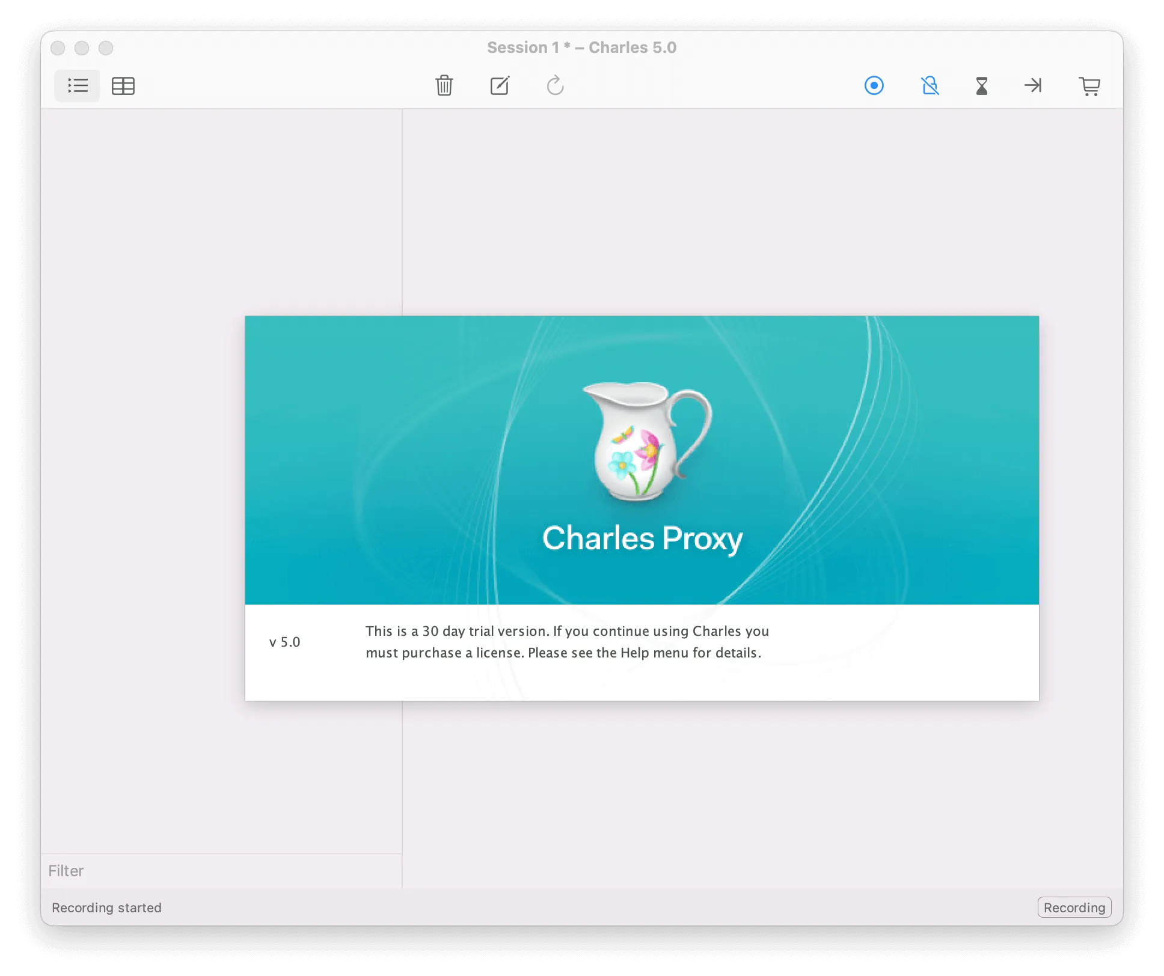Viewport: 1164px width, 976px height.
Task: Open Compose new request tool
Action: 500,85
